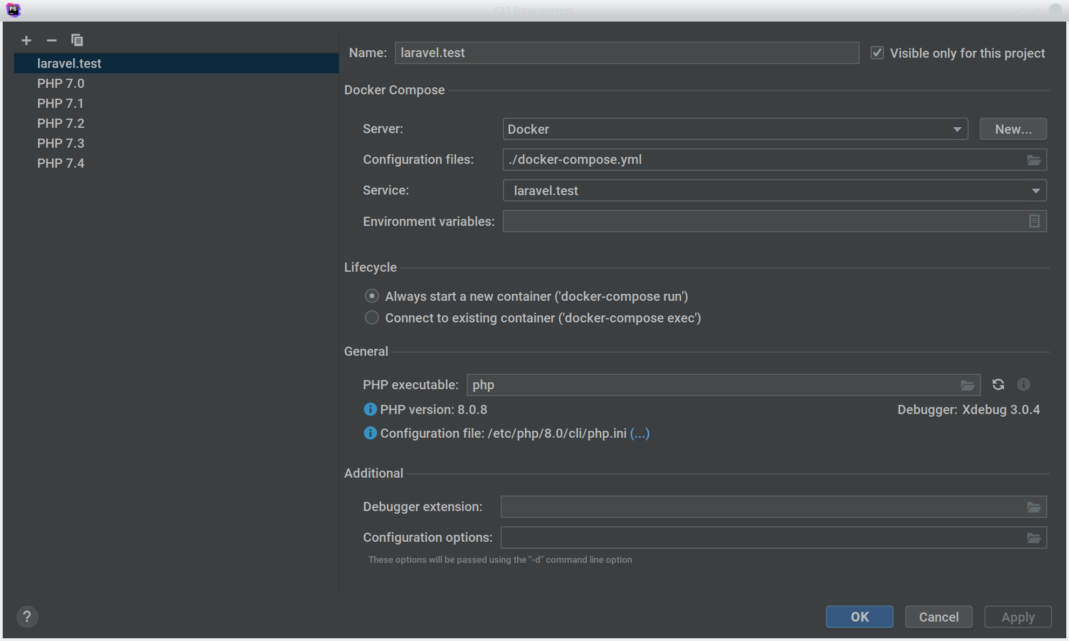Select Connect to existing container
Image resolution: width=1069 pixels, height=641 pixels.
372,318
